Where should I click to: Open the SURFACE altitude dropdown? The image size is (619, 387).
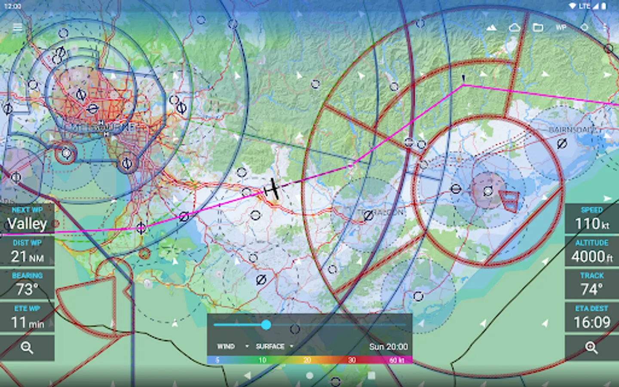click(x=274, y=346)
